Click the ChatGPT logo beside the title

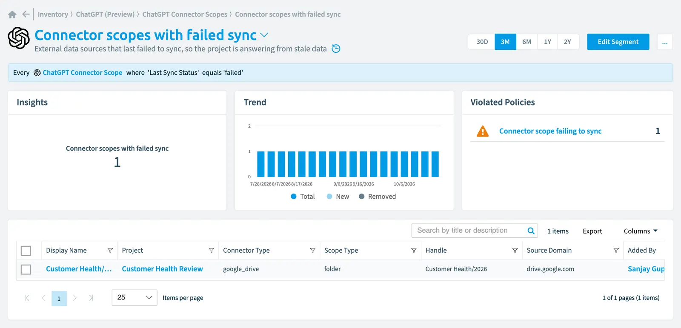pos(19,38)
